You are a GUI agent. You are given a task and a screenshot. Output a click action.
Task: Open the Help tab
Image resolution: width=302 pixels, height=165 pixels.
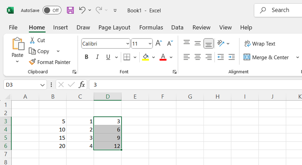tap(246, 27)
